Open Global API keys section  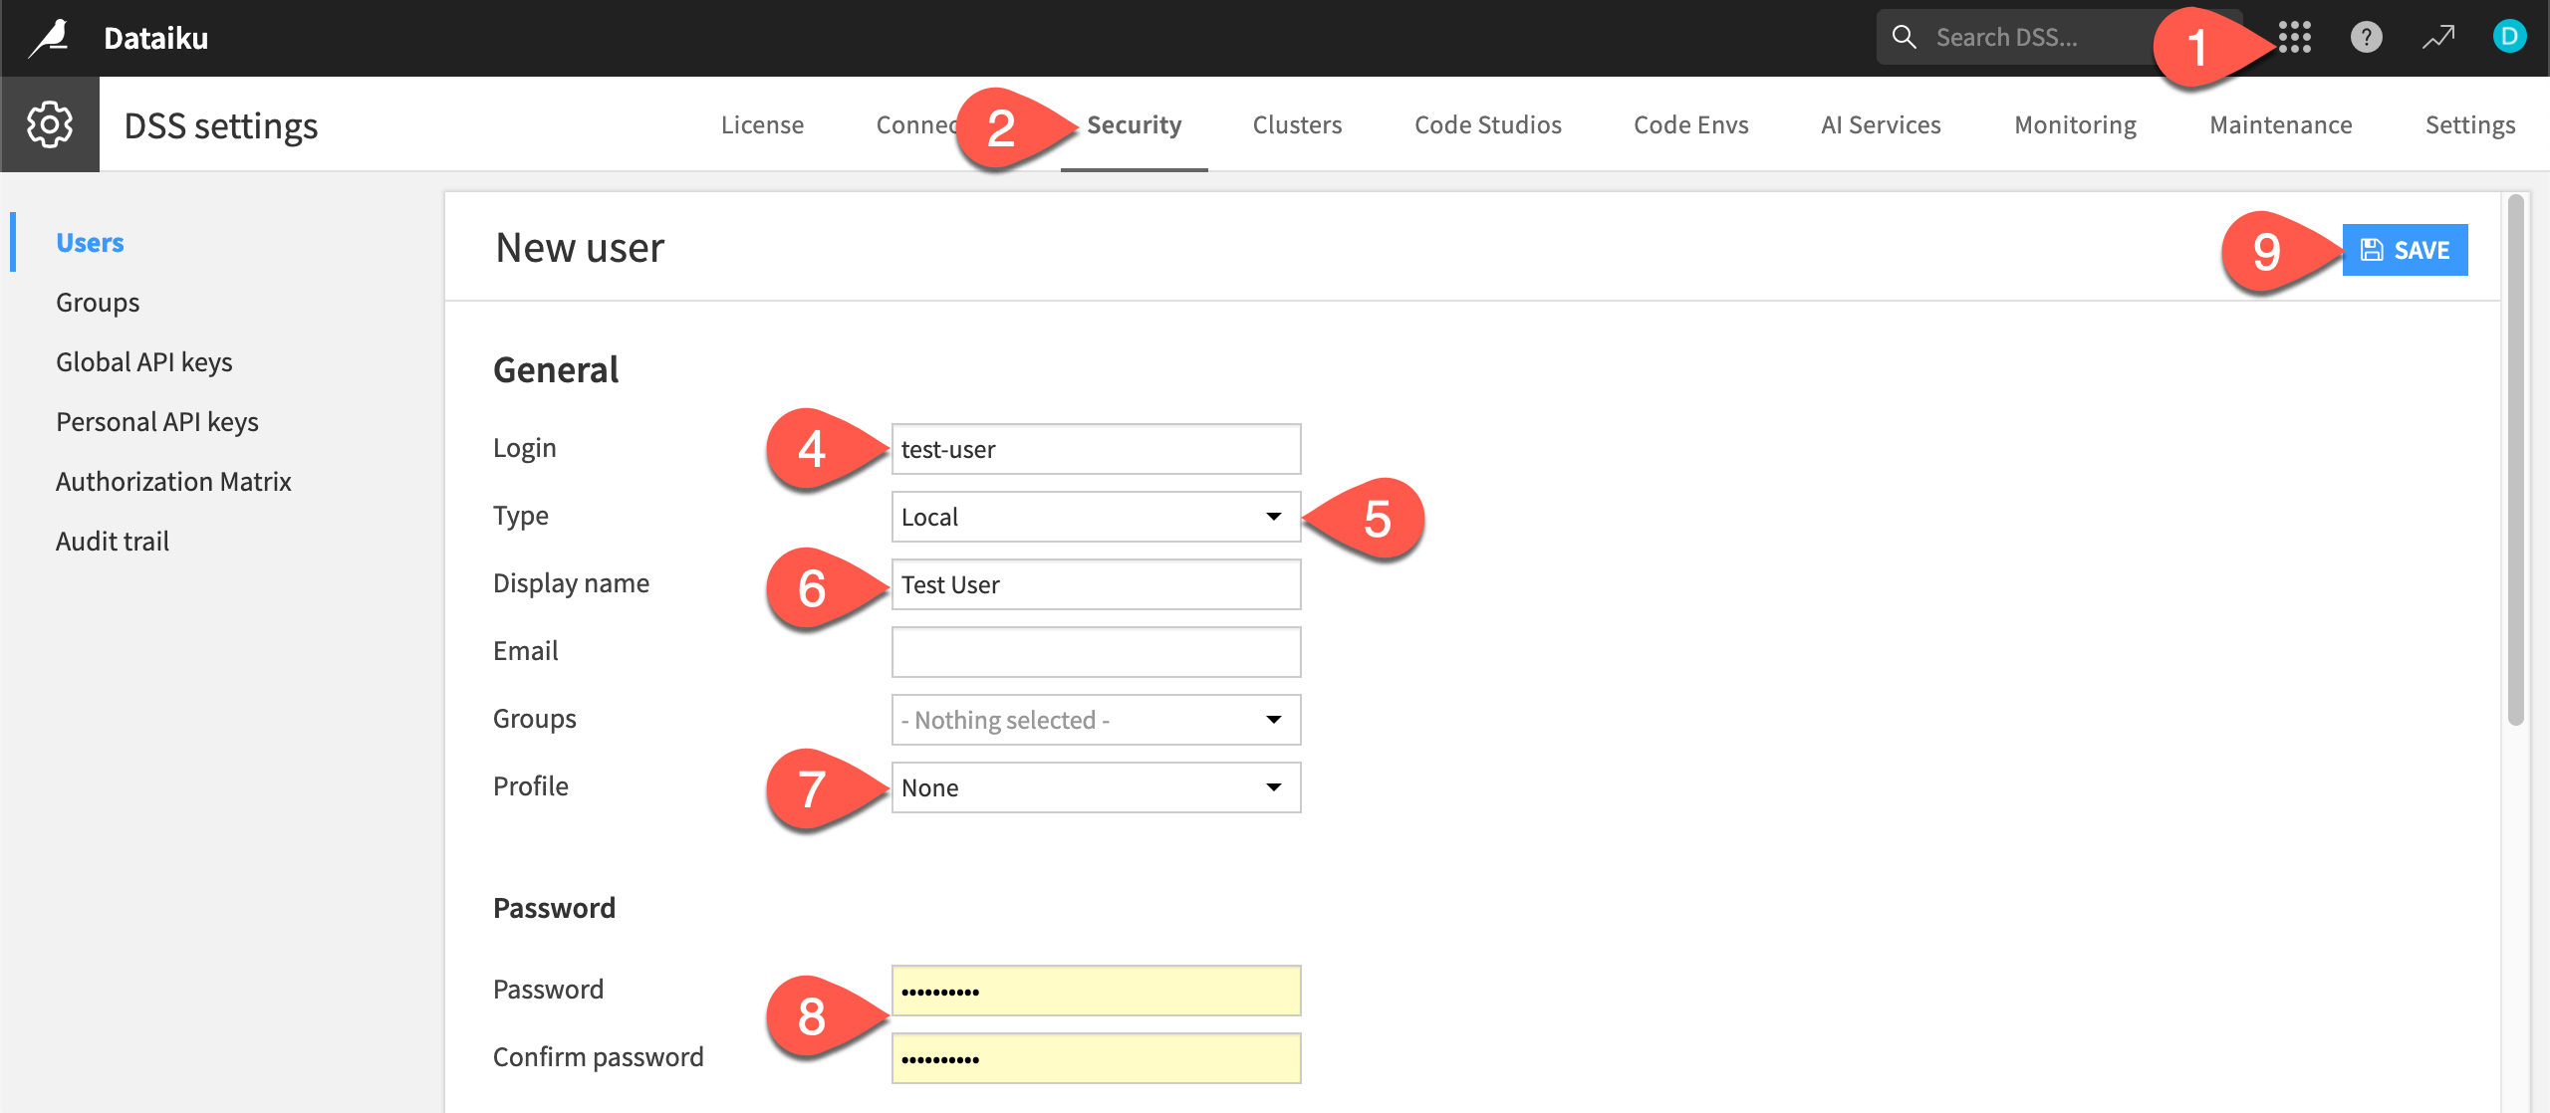[x=144, y=361]
